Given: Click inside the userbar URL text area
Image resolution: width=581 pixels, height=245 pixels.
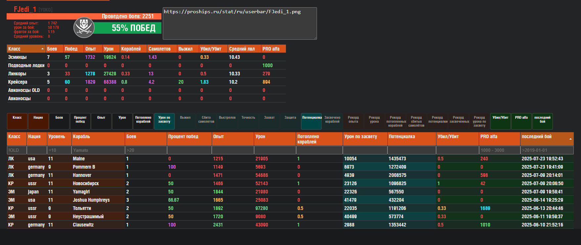Looking at the screenshot, I should click(240, 23).
